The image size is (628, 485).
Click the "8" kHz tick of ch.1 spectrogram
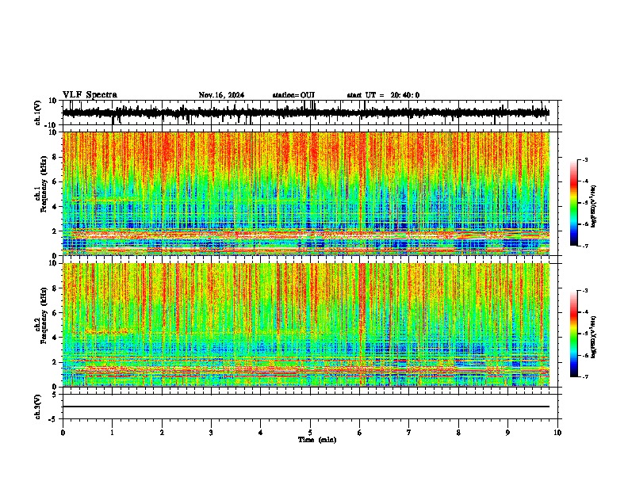pyautogui.click(x=56, y=157)
